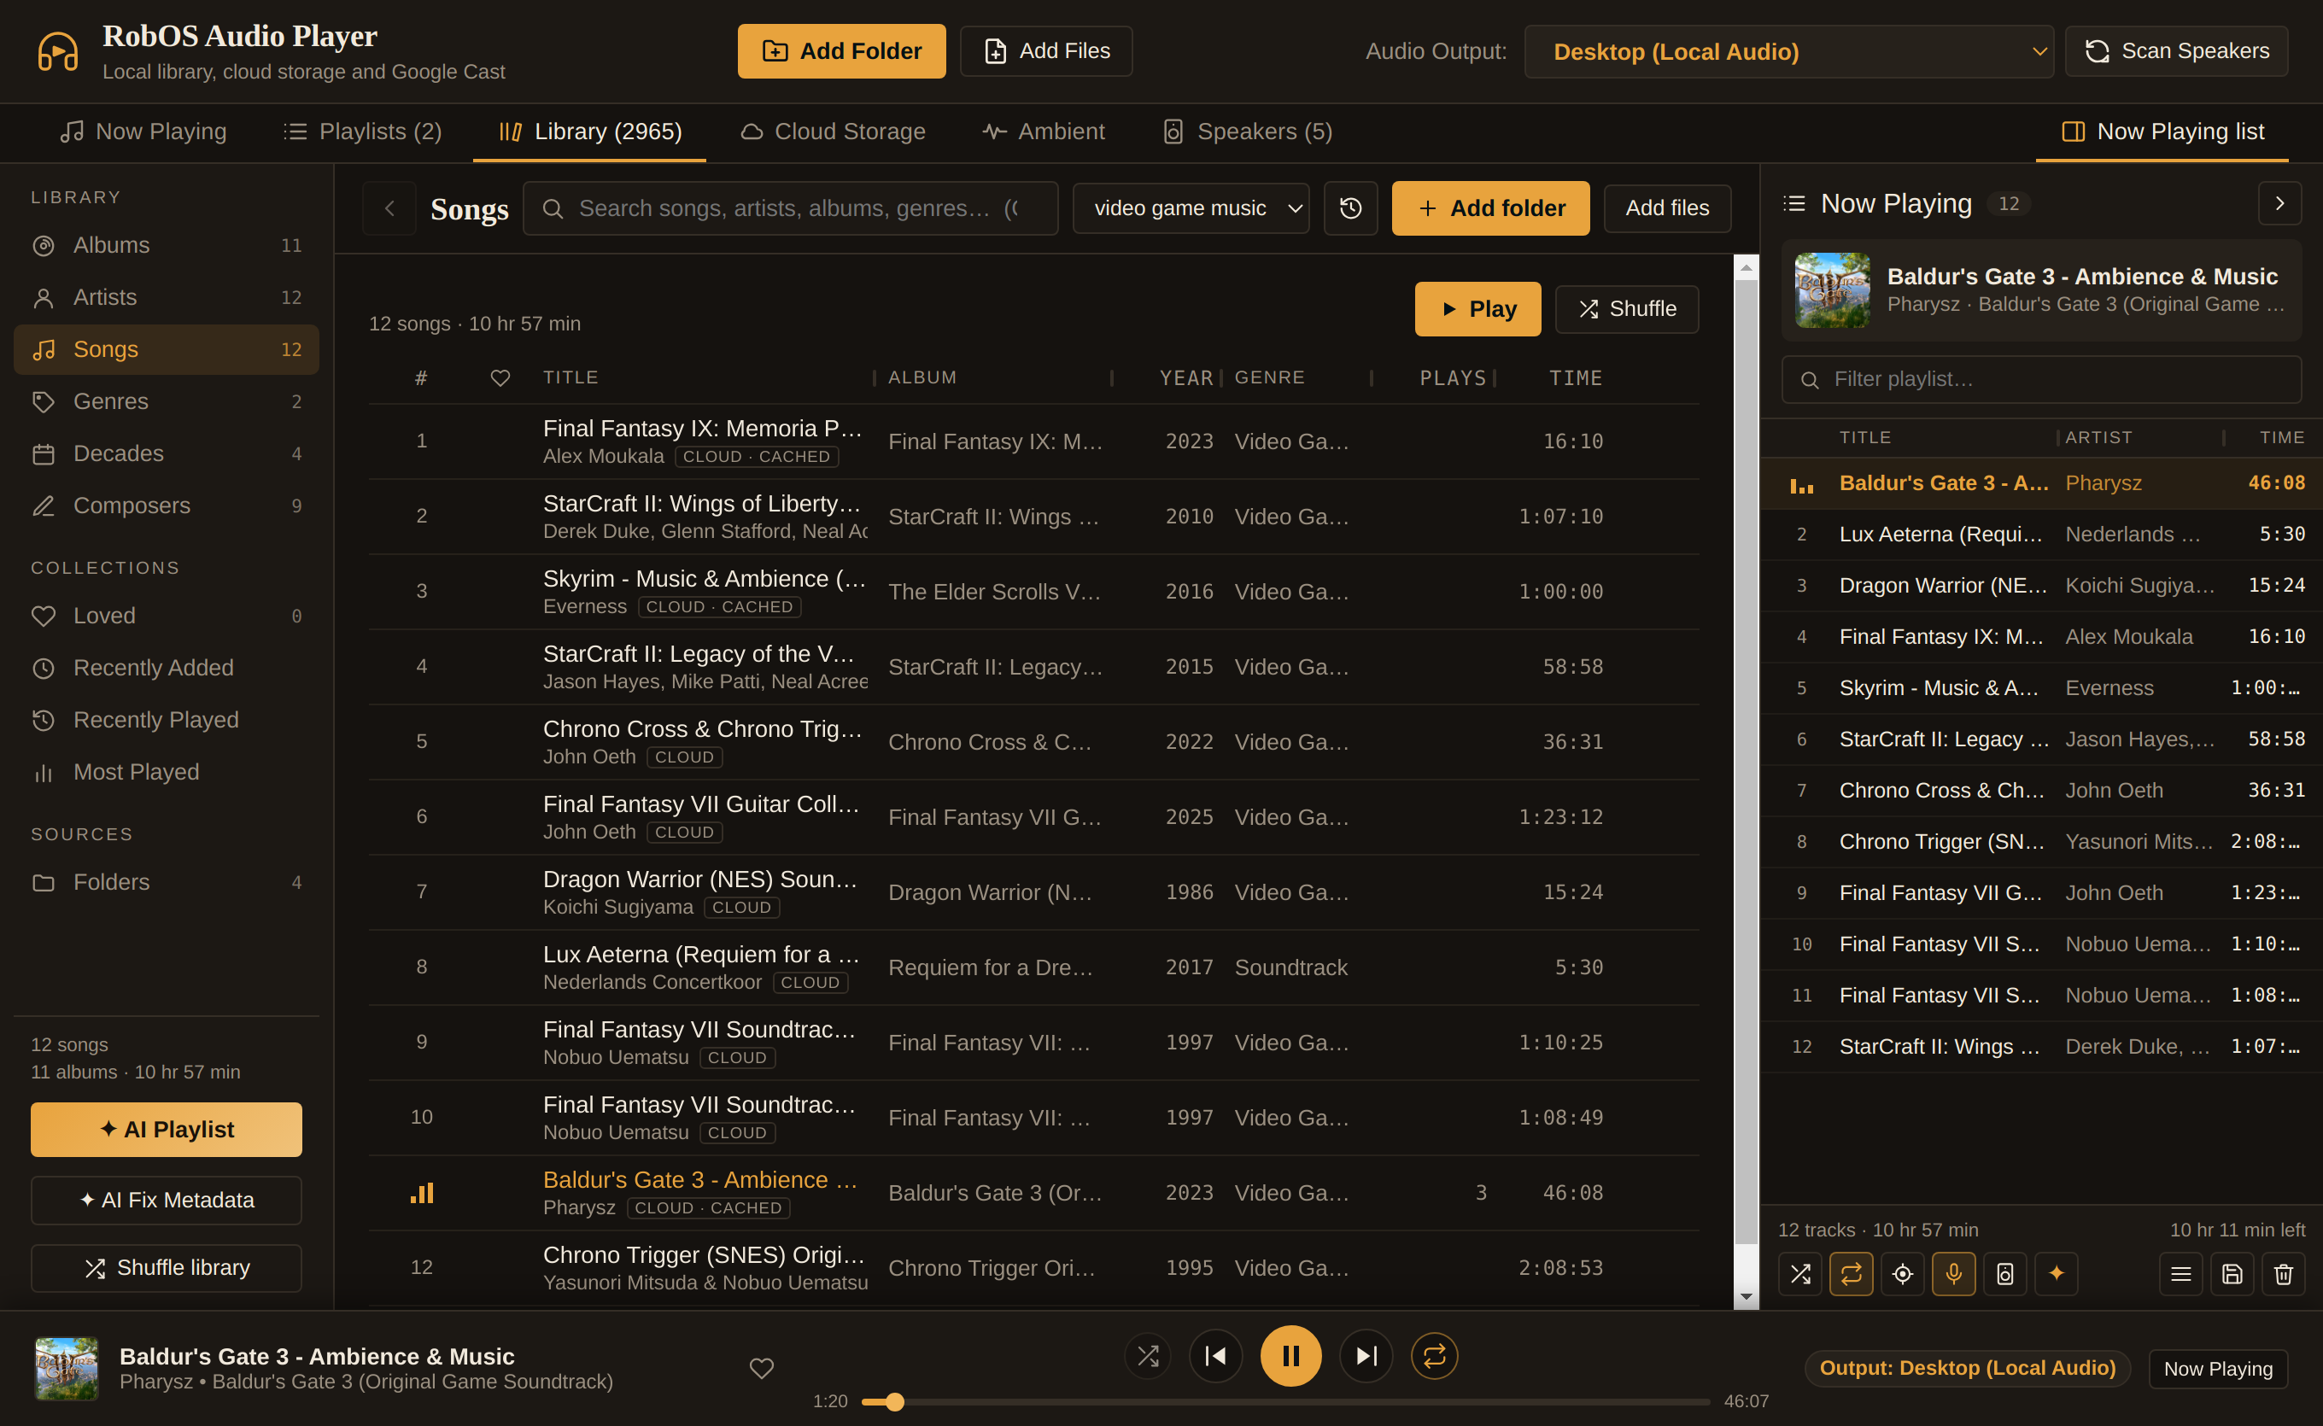Image resolution: width=2323 pixels, height=1426 pixels.
Task: Click the heart column header icon
Action: pos(500,377)
